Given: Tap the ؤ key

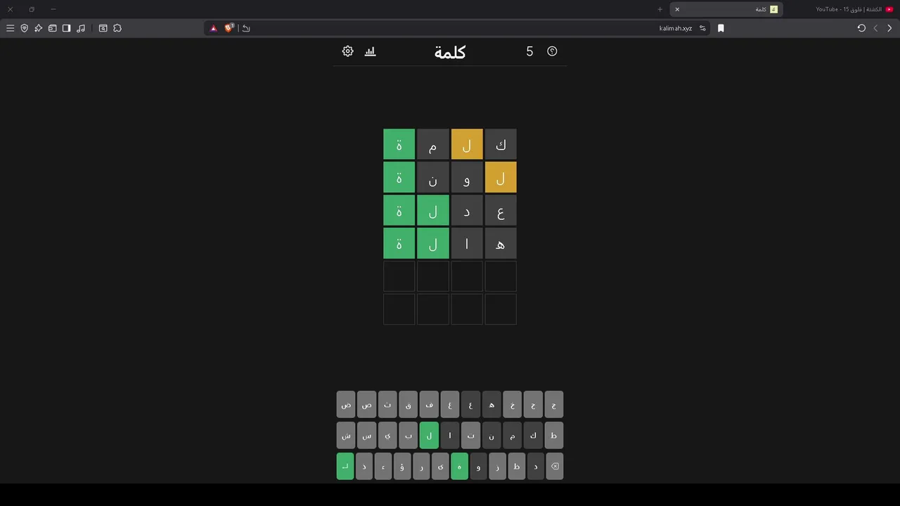Looking at the screenshot, I should pyautogui.click(x=402, y=466).
